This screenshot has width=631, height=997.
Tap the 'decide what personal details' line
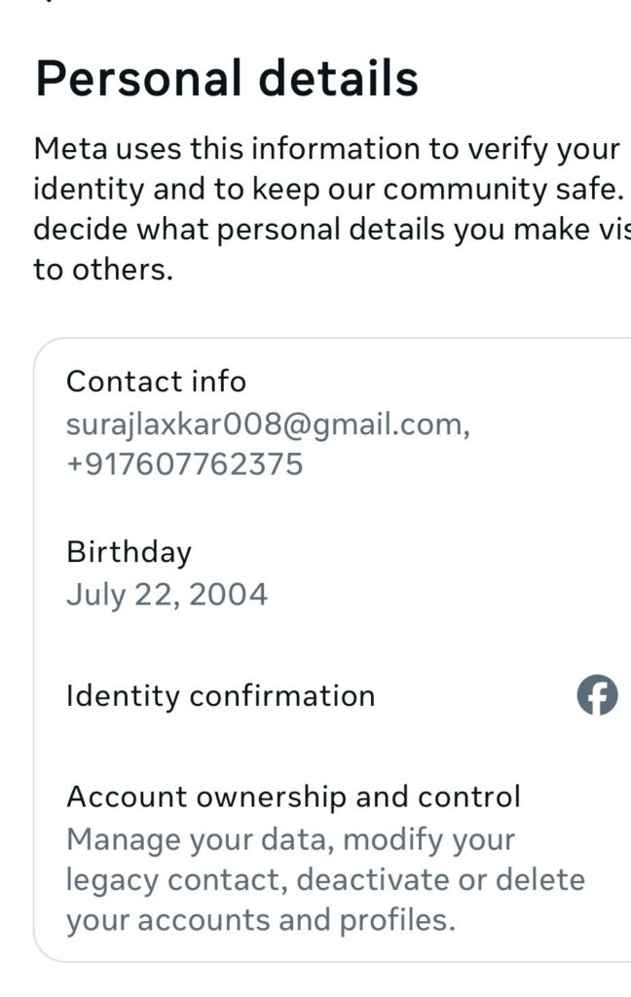(x=239, y=230)
